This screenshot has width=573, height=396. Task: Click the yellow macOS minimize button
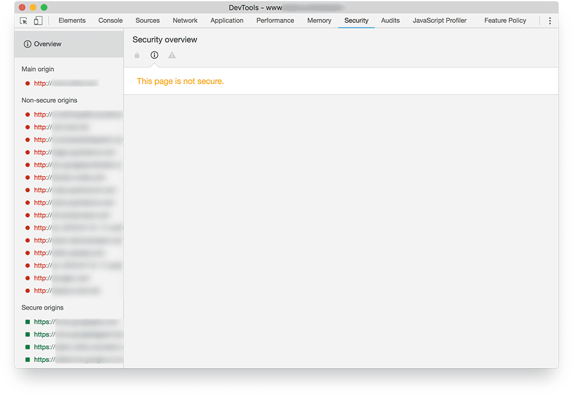click(x=32, y=7)
